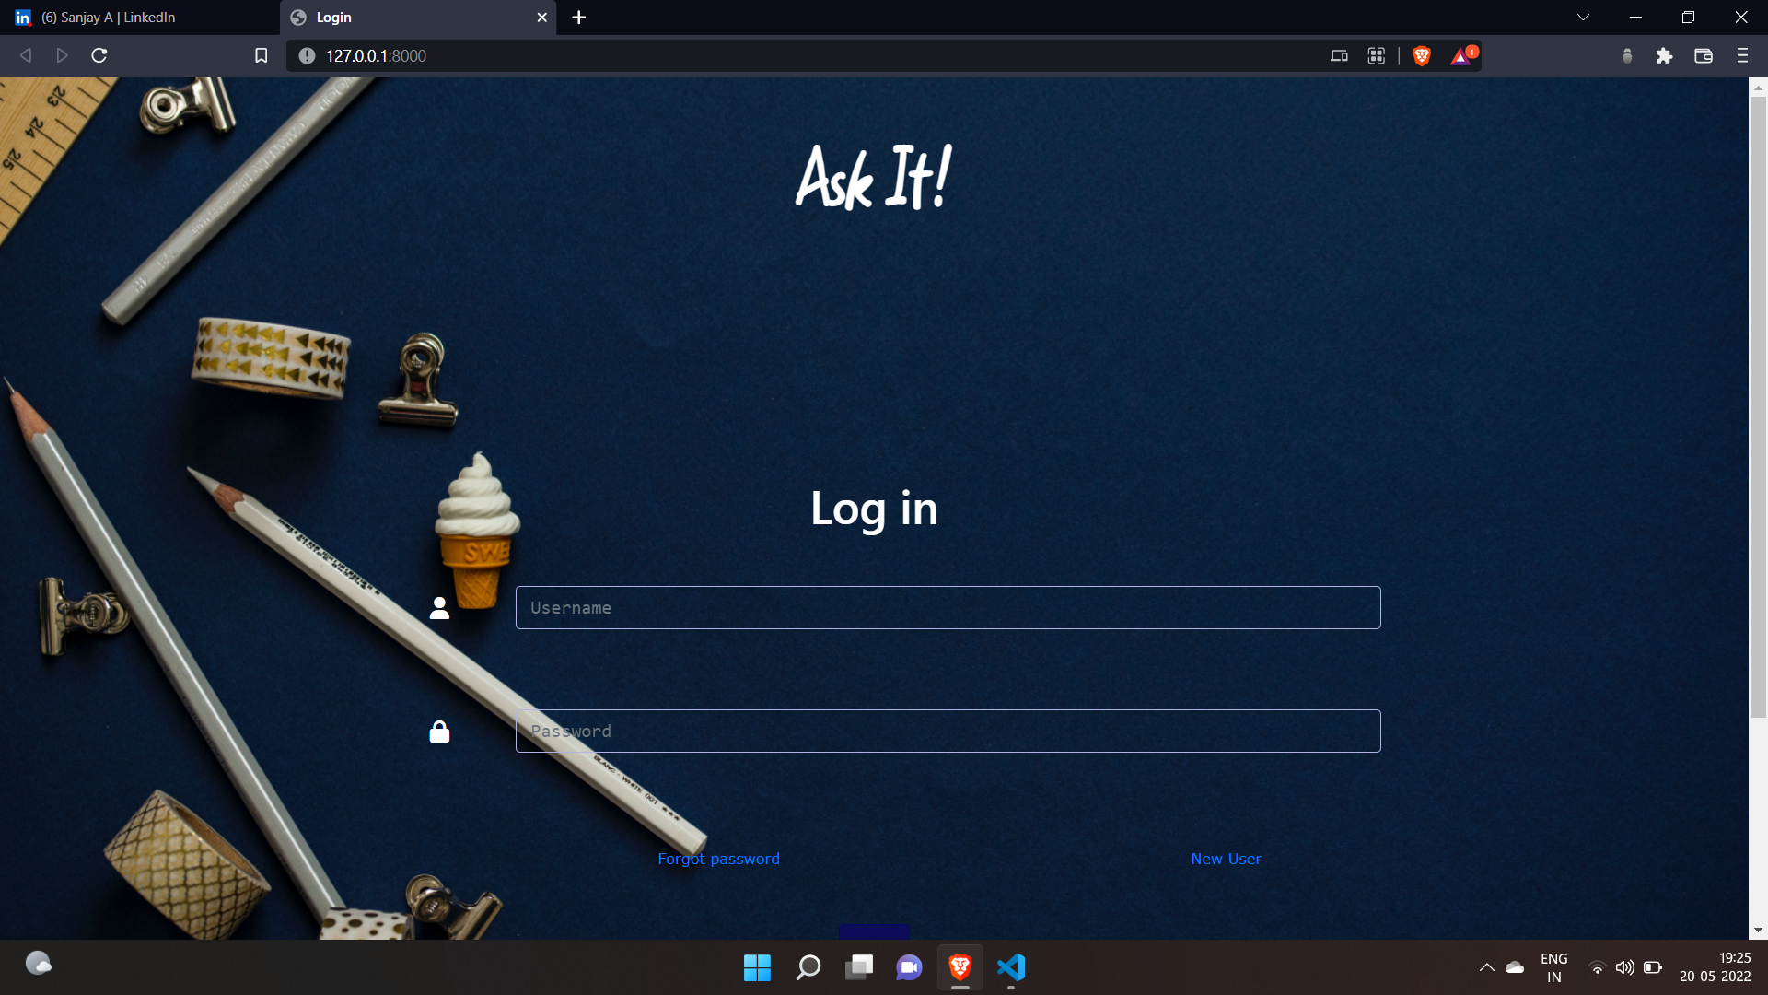Focus the Username input field
Image resolution: width=1768 pixels, height=995 pixels.
click(948, 608)
